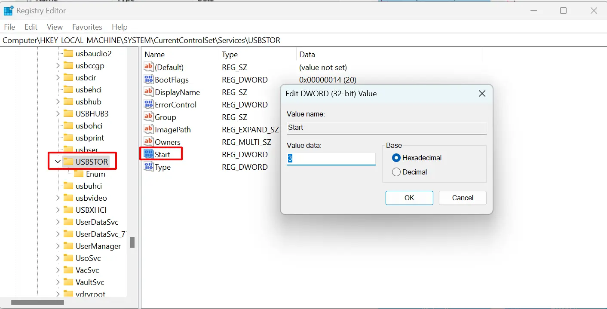
Task: Click the Registry Editor app icon in title bar
Action: tap(9, 10)
